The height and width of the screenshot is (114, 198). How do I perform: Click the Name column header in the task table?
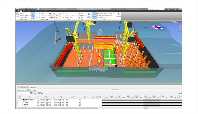pyautogui.click(x=29, y=97)
